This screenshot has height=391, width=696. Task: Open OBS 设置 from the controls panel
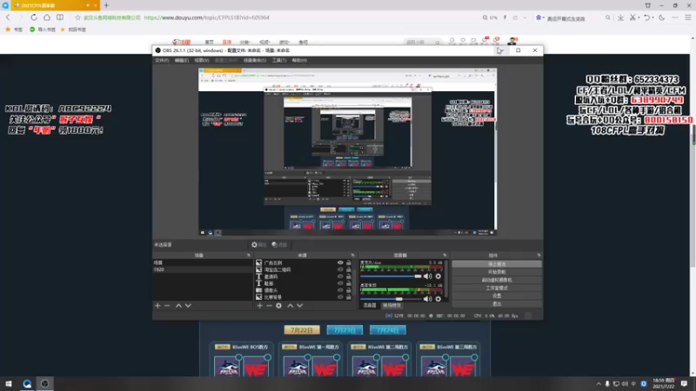497,295
